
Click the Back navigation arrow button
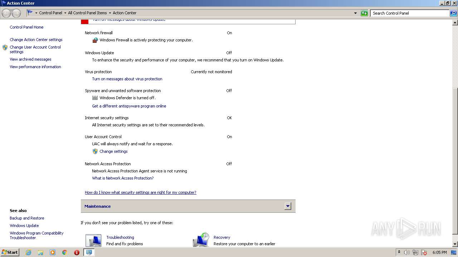tap(6, 13)
